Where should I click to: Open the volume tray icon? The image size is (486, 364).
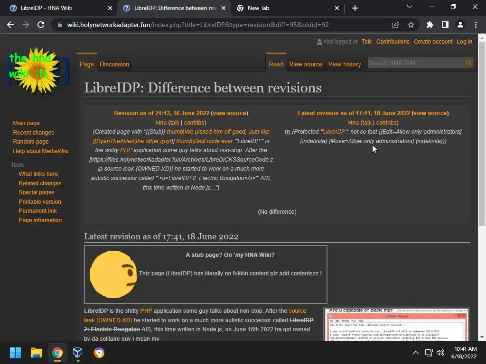tap(440, 353)
